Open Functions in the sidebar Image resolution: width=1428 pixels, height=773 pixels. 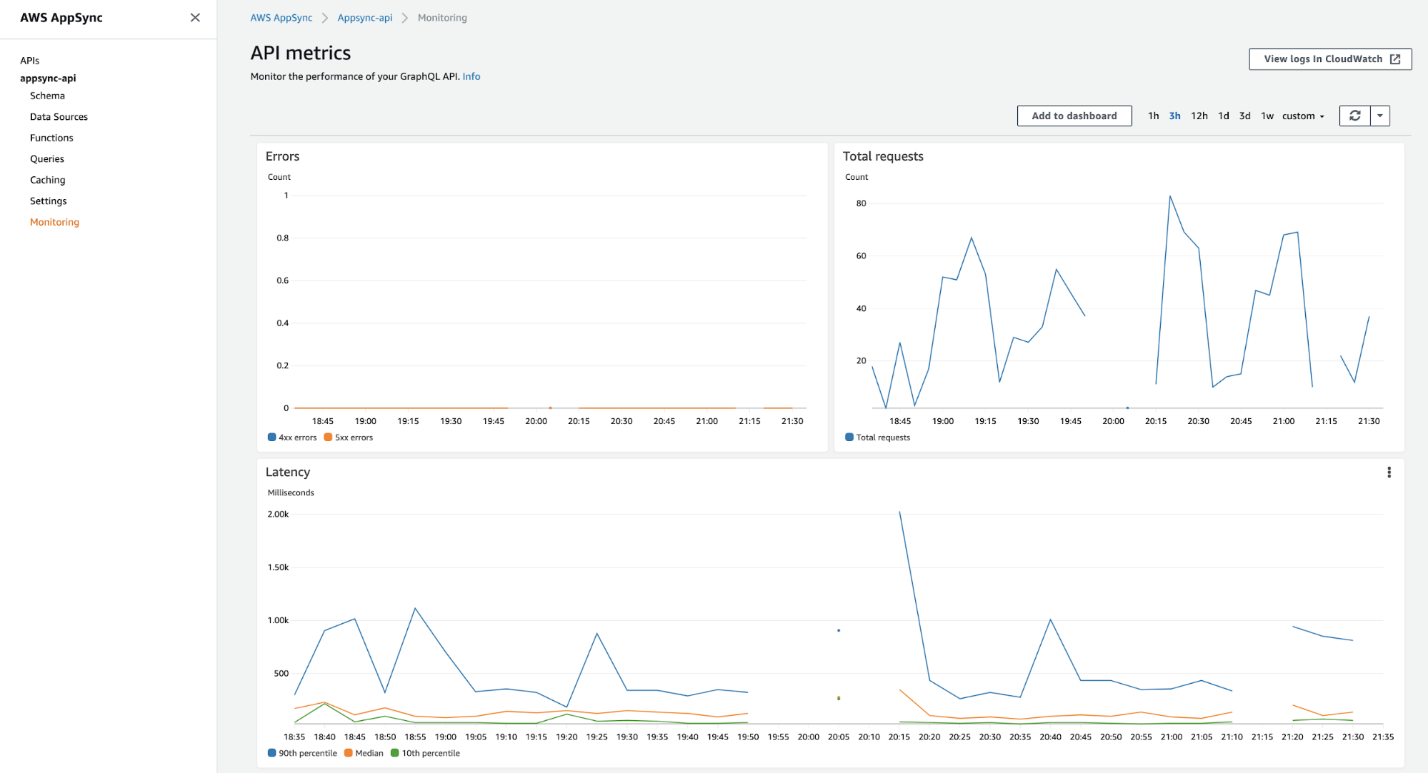[51, 138]
